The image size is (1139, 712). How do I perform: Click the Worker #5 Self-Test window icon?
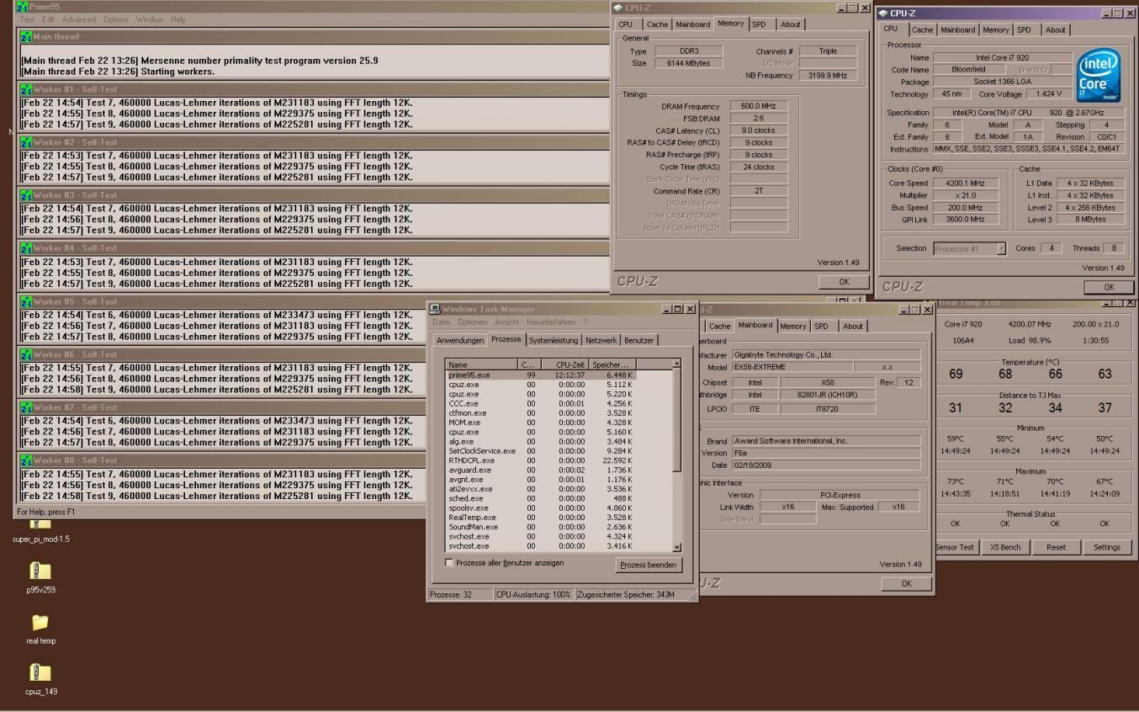[26, 301]
